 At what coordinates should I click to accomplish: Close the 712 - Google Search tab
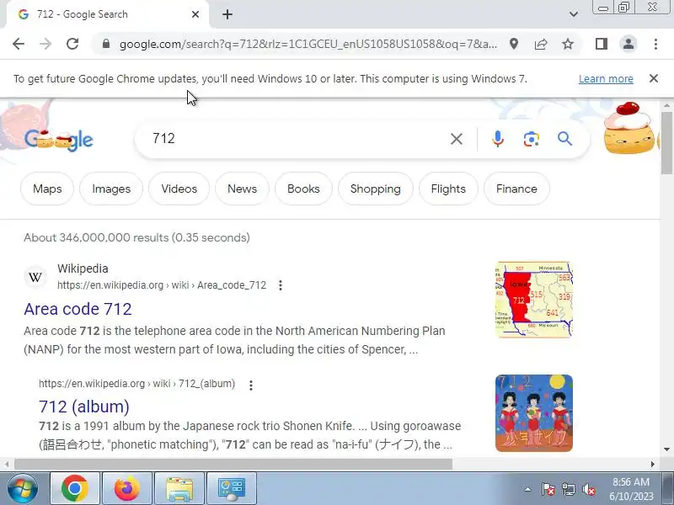(195, 14)
